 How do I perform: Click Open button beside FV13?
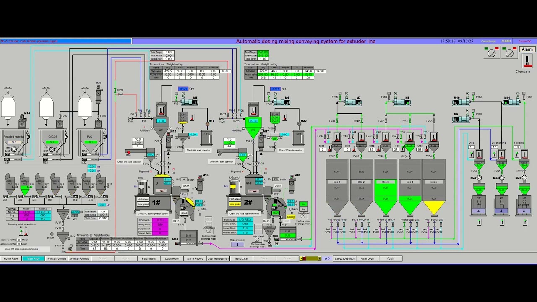(186, 186)
